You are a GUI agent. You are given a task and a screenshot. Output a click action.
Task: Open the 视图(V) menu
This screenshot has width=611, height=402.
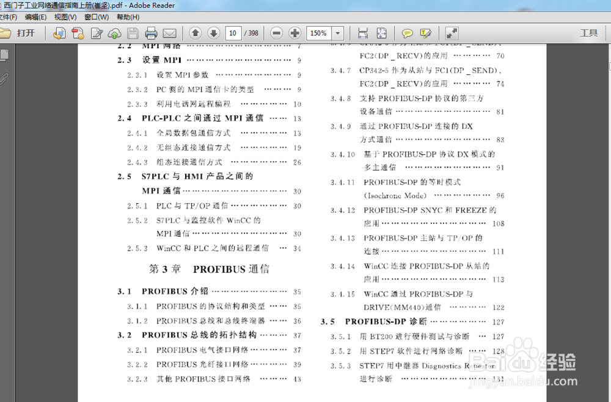[65, 17]
